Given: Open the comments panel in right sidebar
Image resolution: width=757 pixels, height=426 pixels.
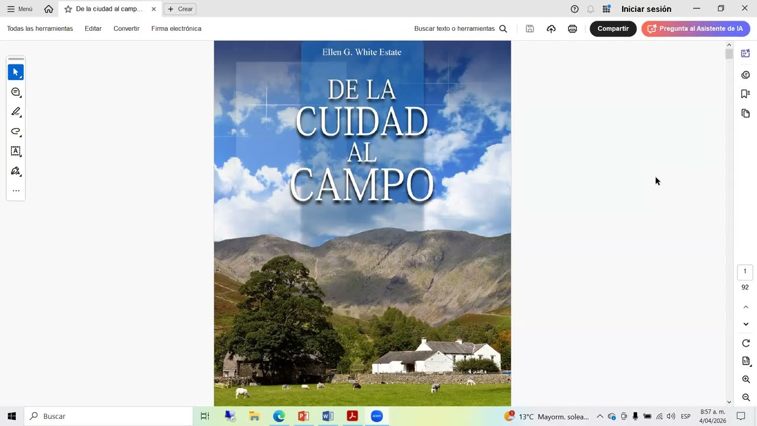Looking at the screenshot, I should 745,75.
